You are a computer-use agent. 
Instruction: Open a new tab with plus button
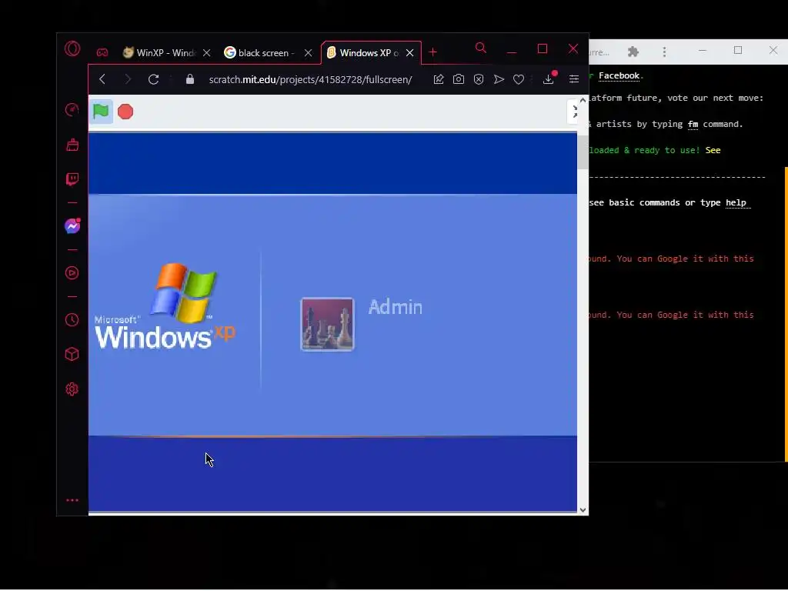432,52
